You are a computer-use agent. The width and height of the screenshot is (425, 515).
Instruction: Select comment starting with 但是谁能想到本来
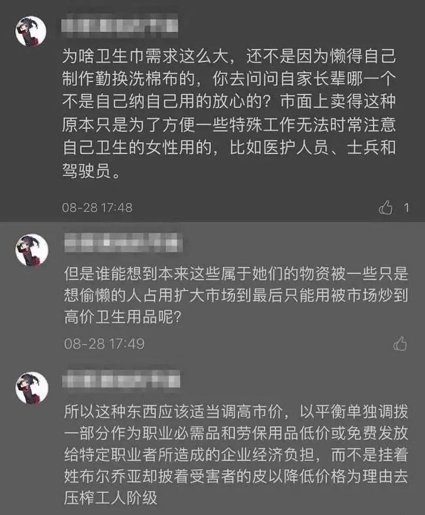236,296
